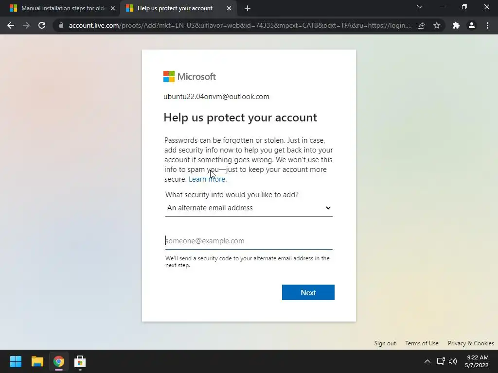
Task: Click the Chrome taskbar icon
Action: [x=59, y=361]
